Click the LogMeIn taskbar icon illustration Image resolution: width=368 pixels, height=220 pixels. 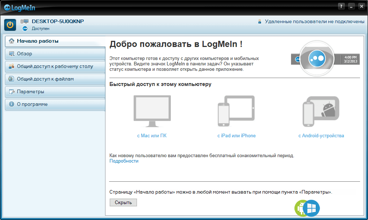[x=317, y=59]
